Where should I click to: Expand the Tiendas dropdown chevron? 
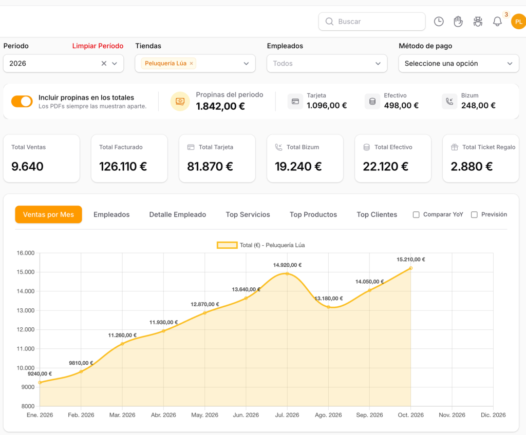coord(246,63)
